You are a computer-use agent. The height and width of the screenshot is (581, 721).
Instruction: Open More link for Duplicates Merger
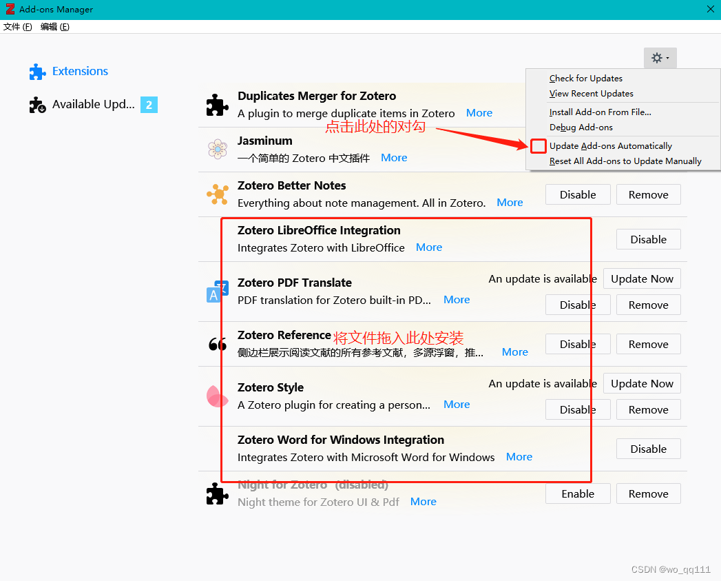pos(479,113)
